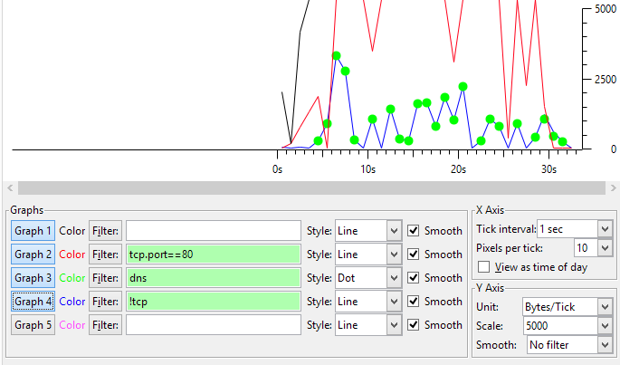Click the highest green DNS dot
The image size is (620, 365).
tap(337, 56)
